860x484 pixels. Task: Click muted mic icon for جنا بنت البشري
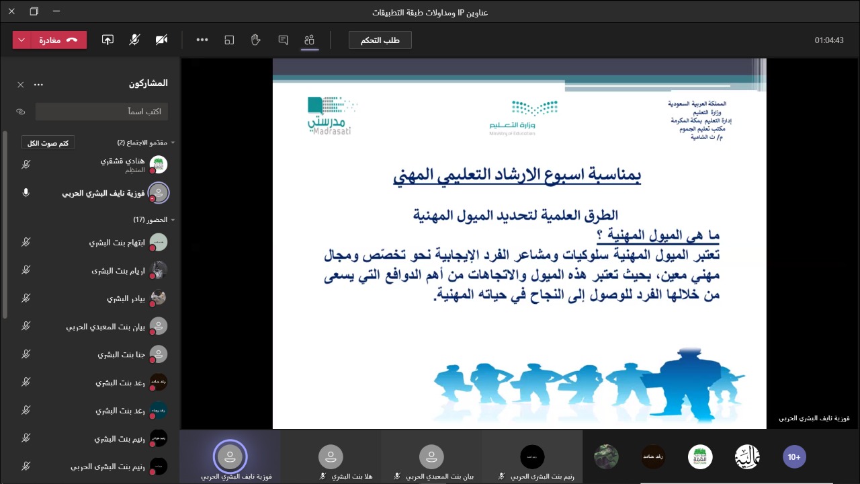pyautogui.click(x=26, y=354)
